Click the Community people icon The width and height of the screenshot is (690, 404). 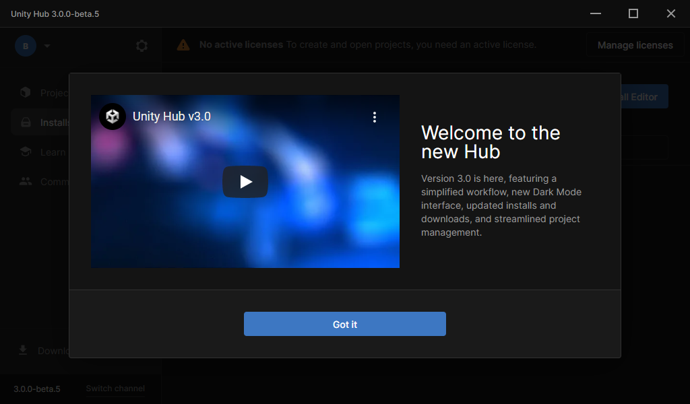click(26, 181)
